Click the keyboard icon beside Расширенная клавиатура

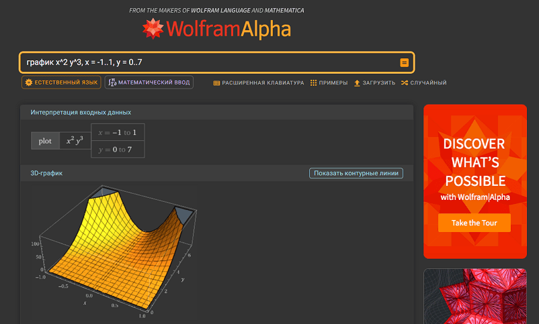click(x=216, y=83)
